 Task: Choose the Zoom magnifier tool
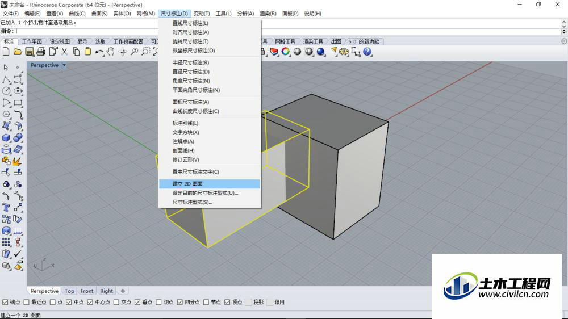click(x=135, y=52)
